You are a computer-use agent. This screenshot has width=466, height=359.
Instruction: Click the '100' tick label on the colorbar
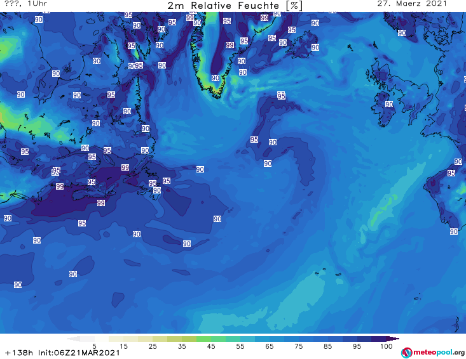(386, 346)
